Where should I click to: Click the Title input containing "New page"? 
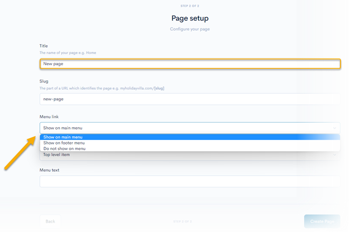point(190,64)
